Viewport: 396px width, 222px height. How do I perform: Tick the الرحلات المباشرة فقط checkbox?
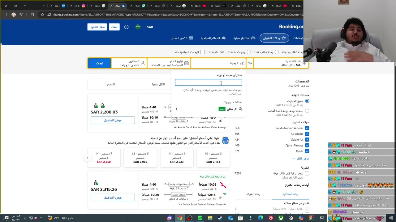[x=202, y=52]
